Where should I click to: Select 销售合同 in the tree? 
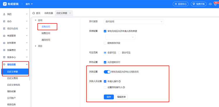pos(46,33)
